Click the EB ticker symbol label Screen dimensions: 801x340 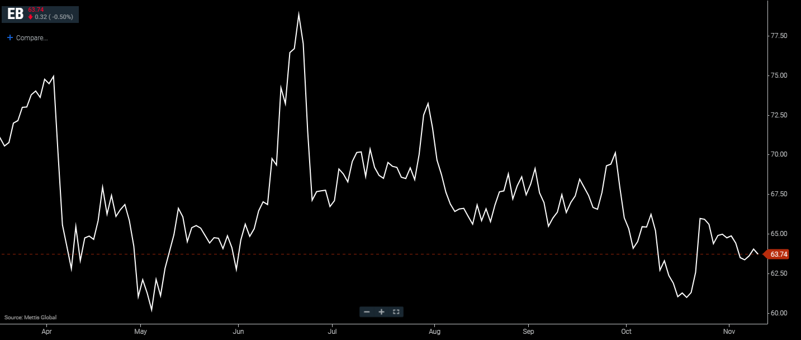[x=15, y=14]
